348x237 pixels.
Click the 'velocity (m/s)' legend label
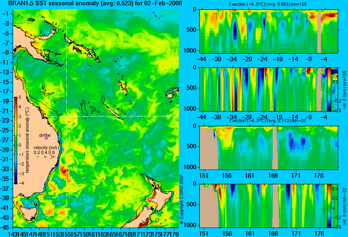point(46,148)
